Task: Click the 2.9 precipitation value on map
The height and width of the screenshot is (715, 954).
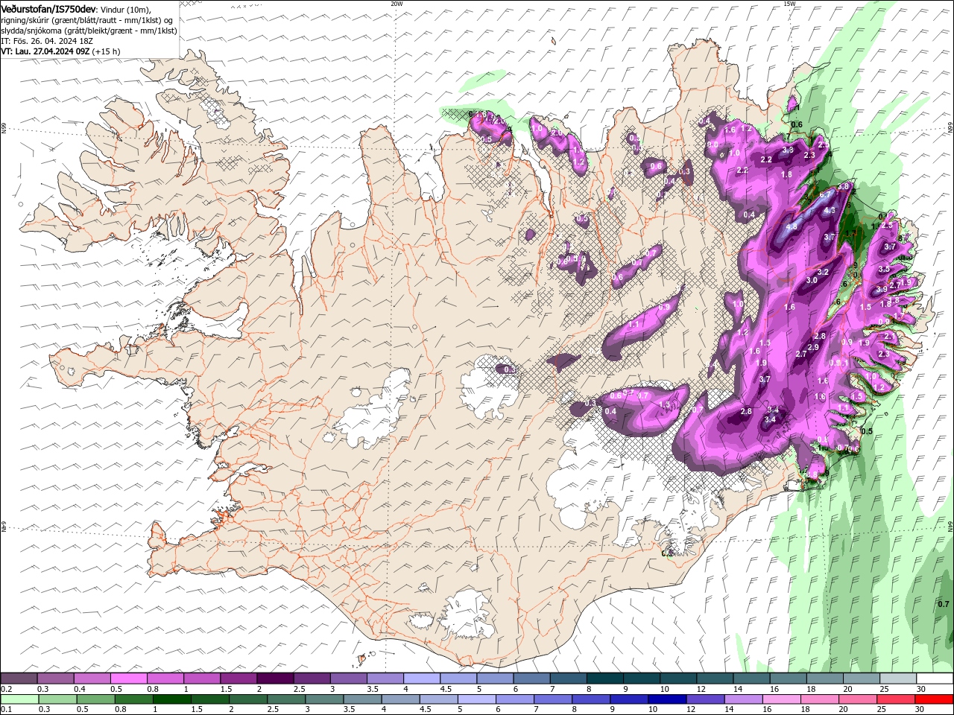Action: (813, 347)
